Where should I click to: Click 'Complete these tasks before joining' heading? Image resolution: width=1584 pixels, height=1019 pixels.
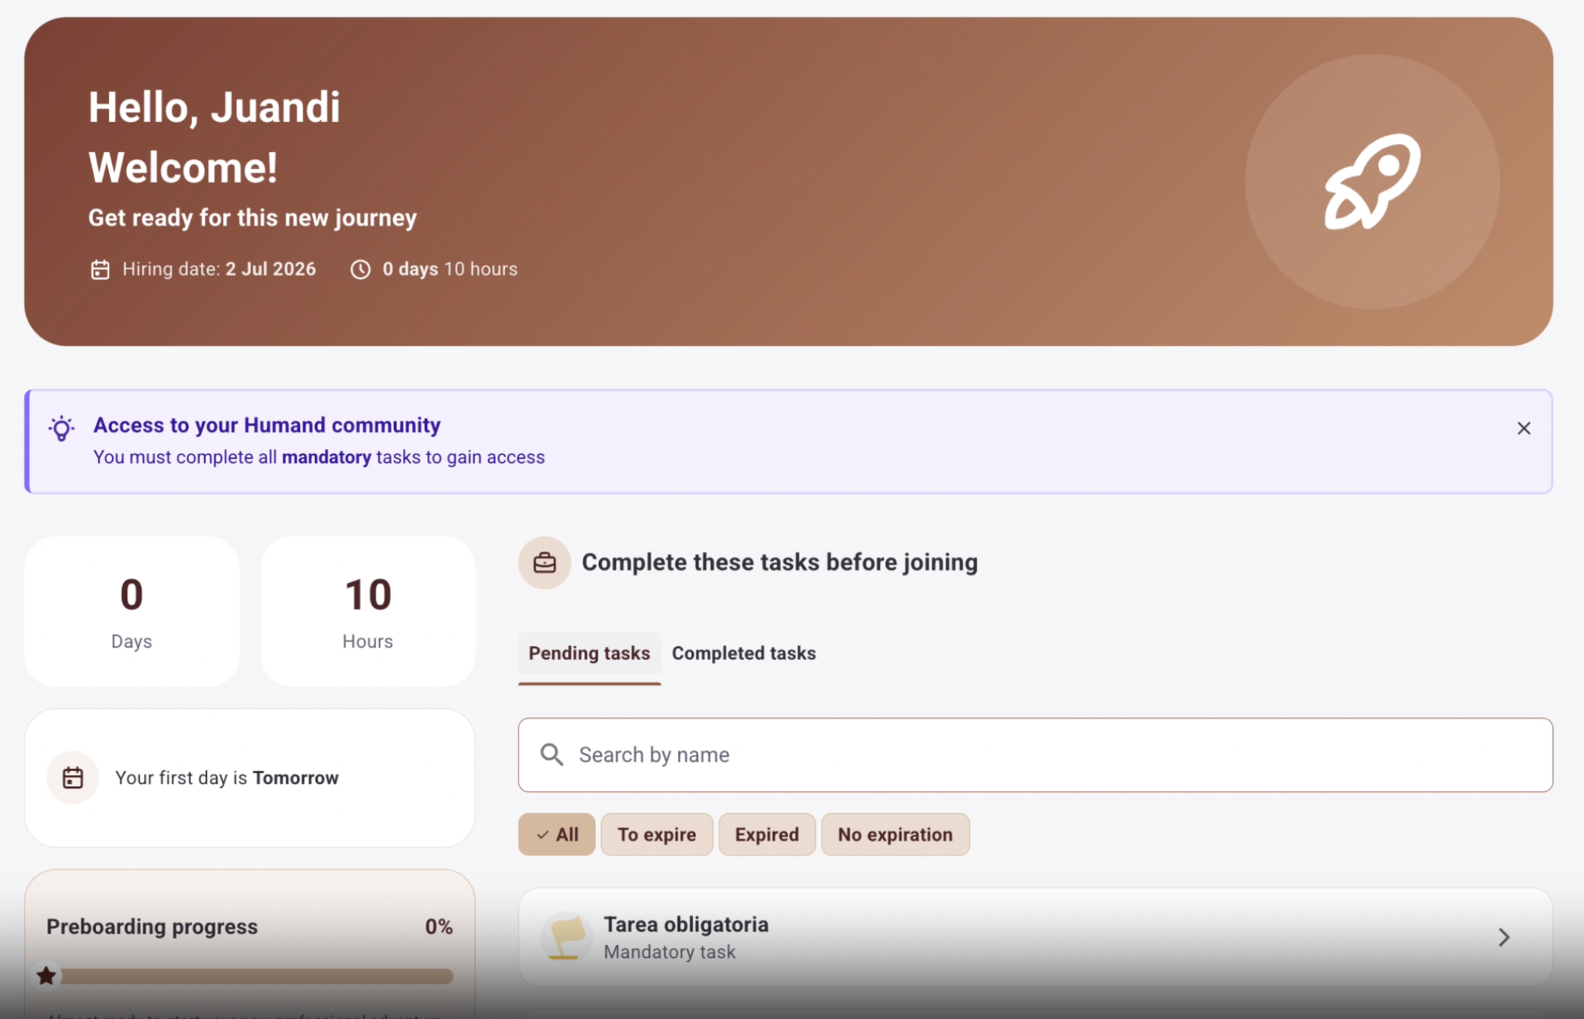tap(779, 562)
